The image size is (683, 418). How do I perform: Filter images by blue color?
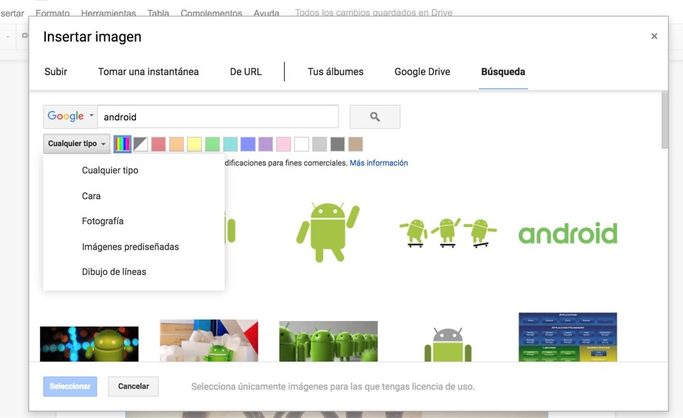click(x=248, y=144)
